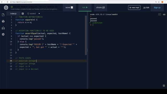Open the multiplayer sidebar icon
The height and width of the screenshot is (94, 167).
tap(3, 28)
